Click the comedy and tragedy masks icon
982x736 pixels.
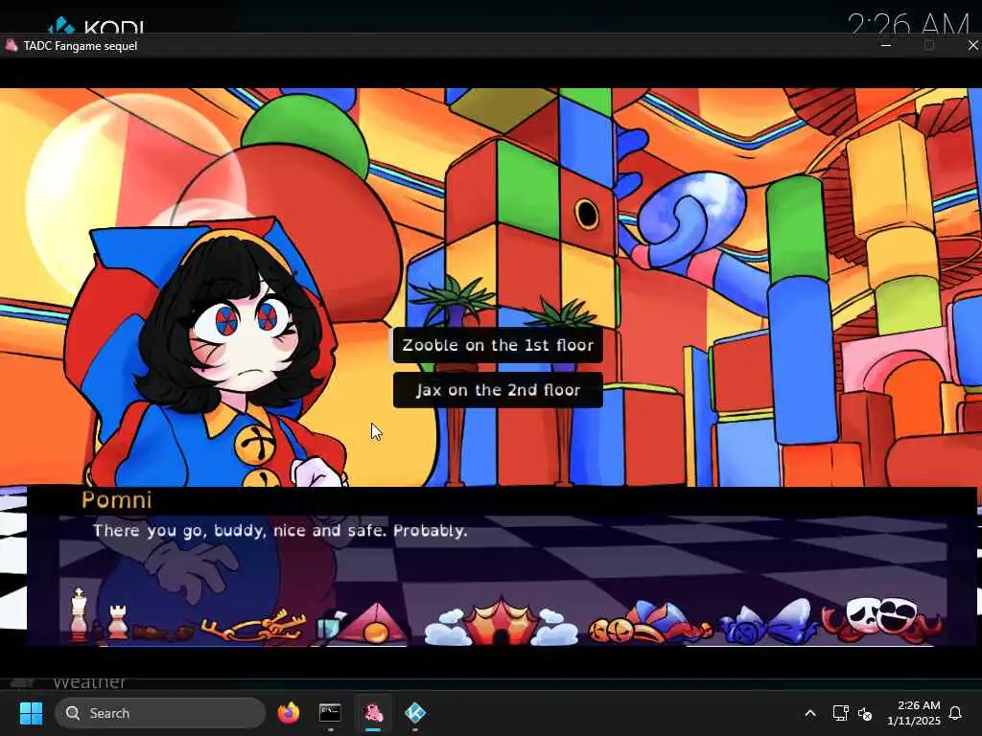(882, 618)
